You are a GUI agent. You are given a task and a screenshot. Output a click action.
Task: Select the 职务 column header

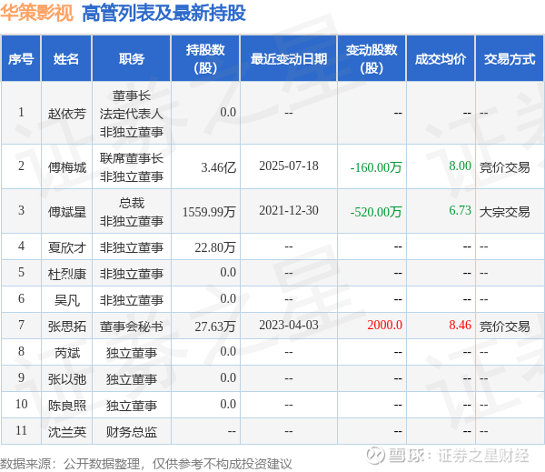[132, 58]
